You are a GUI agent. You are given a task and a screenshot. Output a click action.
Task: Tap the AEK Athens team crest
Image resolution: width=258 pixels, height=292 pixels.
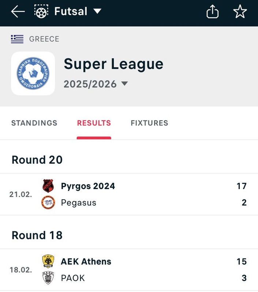pyautogui.click(x=48, y=261)
